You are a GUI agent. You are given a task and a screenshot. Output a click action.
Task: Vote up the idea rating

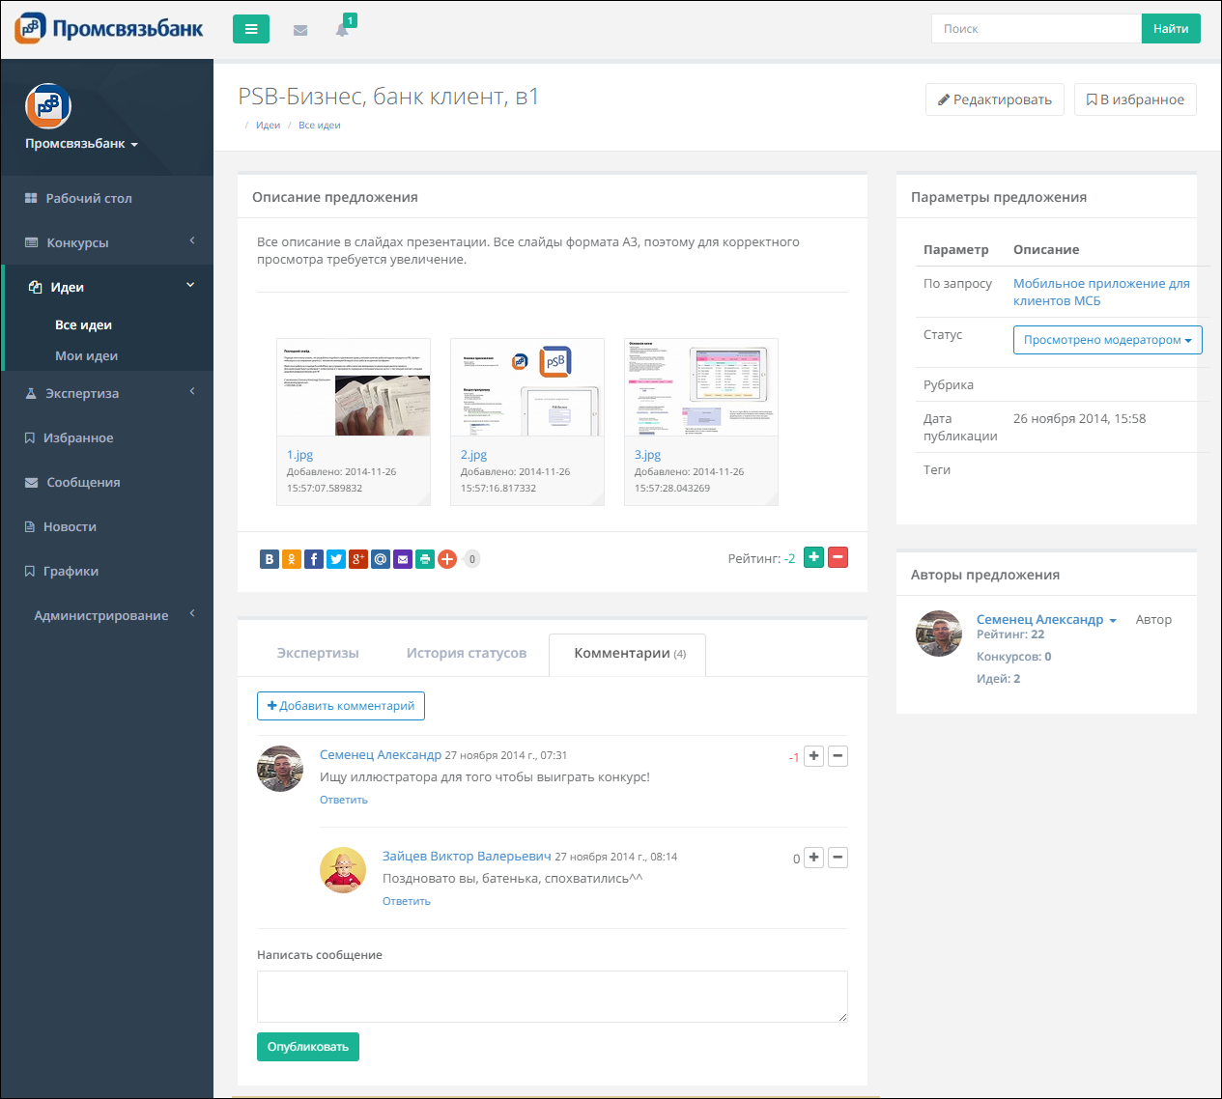[x=814, y=557]
